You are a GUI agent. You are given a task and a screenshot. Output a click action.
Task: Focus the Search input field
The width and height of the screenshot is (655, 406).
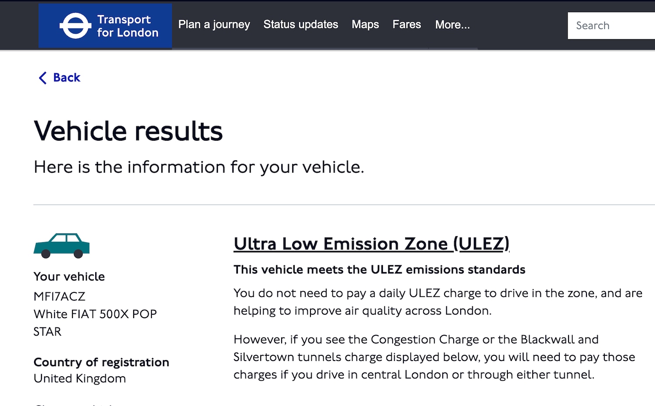pos(611,26)
